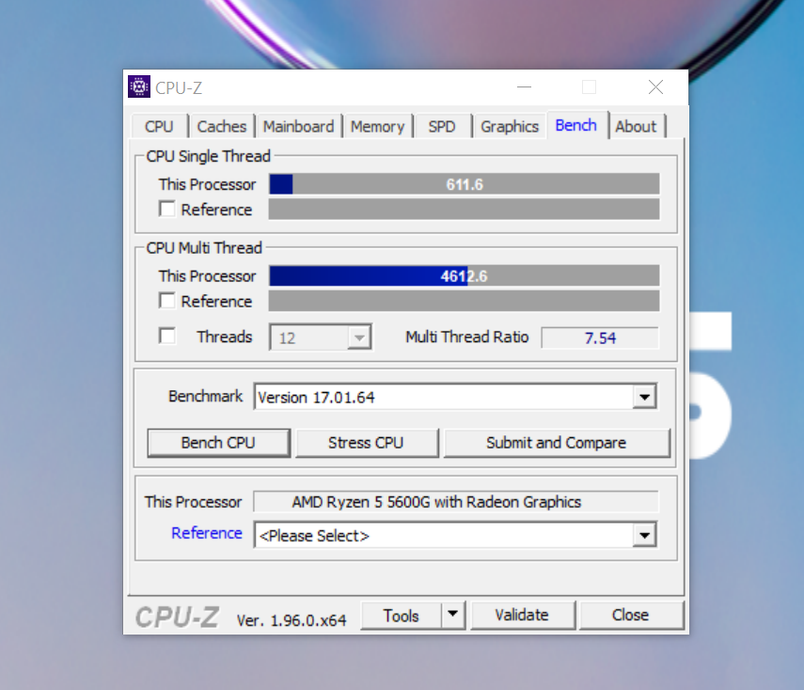Screen dimensions: 804x690
Task: Switch to the Caches tab
Action: pyautogui.click(x=222, y=126)
